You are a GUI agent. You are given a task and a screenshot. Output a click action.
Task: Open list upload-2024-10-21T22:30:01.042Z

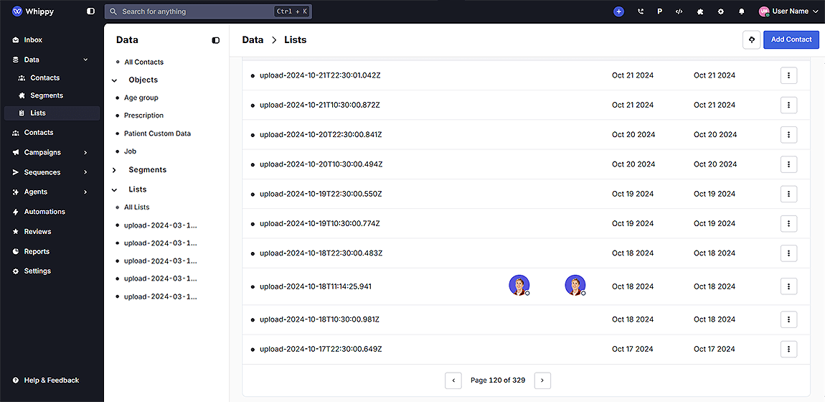click(320, 75)
